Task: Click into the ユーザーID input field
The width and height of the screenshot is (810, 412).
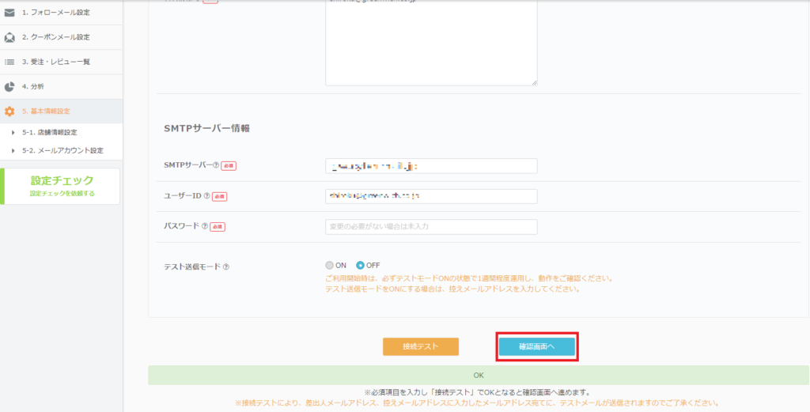Action: tap(431, 196)
